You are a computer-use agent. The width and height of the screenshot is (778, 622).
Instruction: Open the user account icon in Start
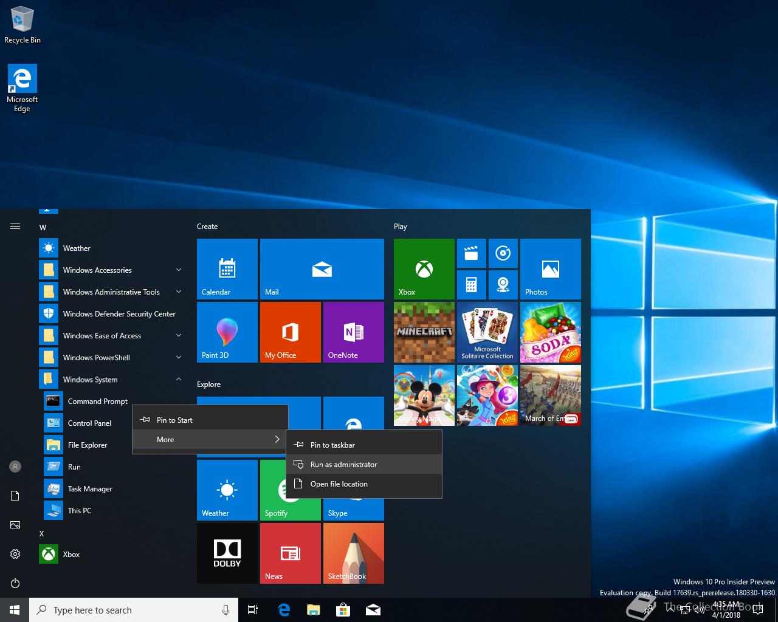15,466
